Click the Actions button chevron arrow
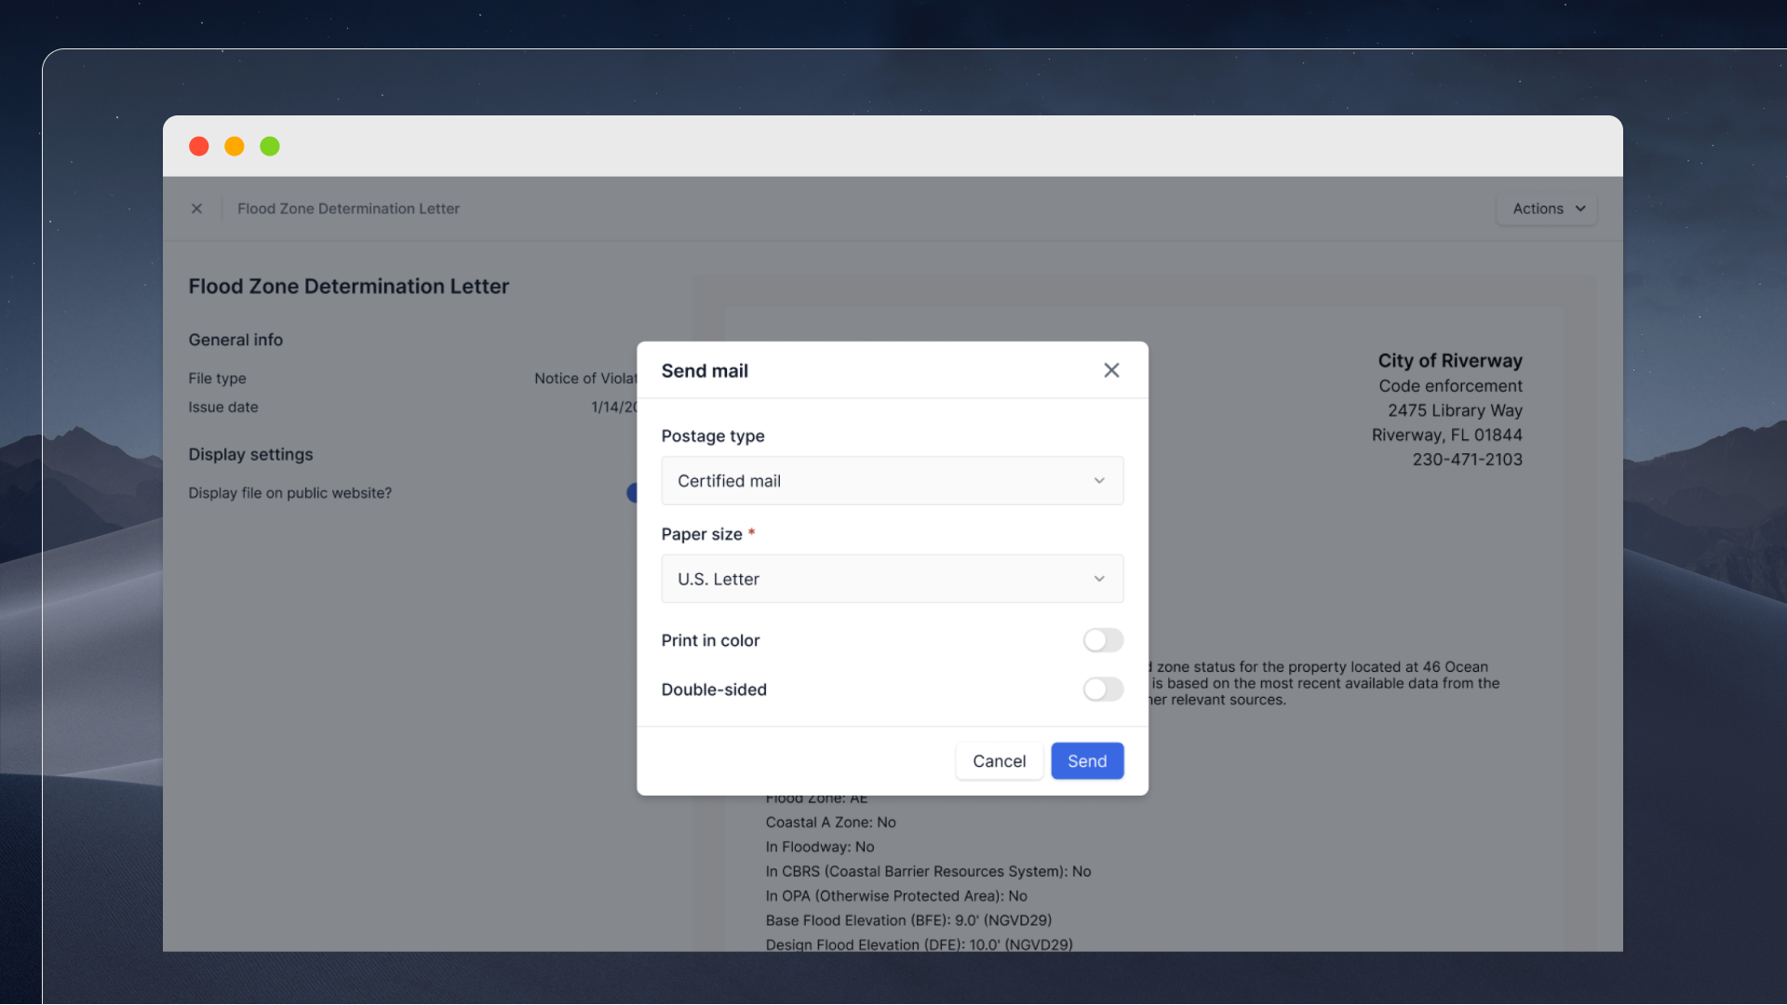The width and height of the screenshot is (1787, 1005). 1580,208
